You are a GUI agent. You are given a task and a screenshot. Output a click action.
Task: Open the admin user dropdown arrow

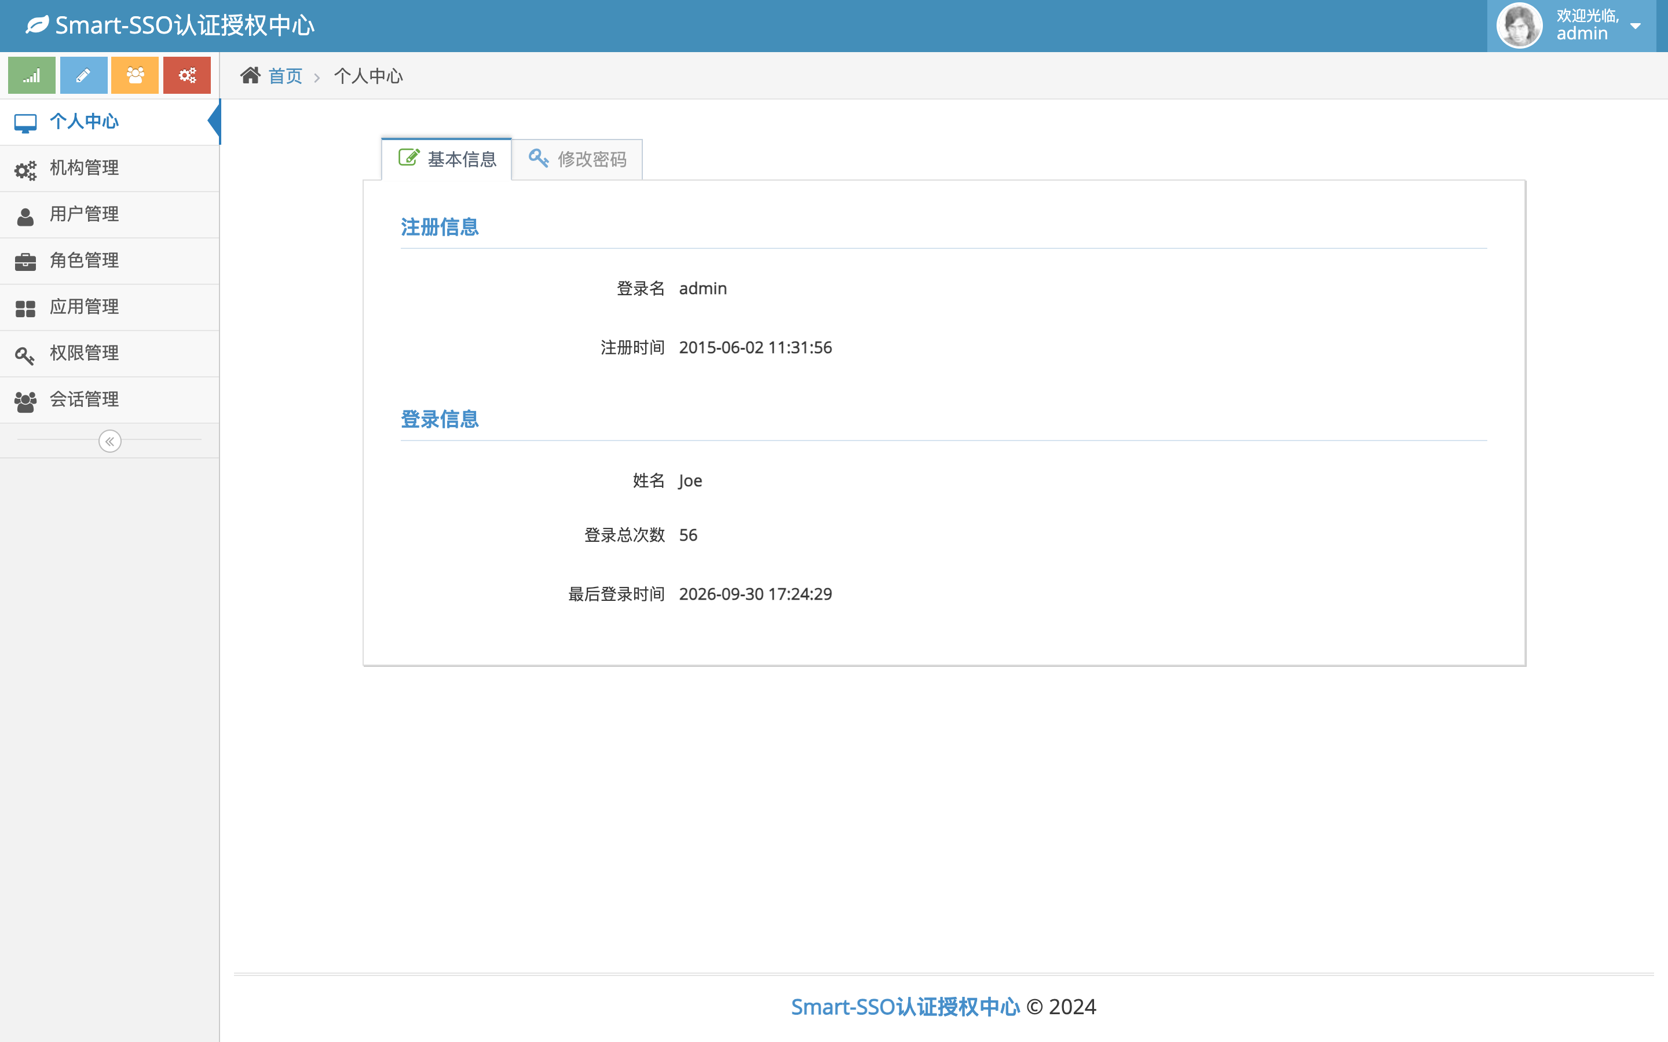point(1635,26)
